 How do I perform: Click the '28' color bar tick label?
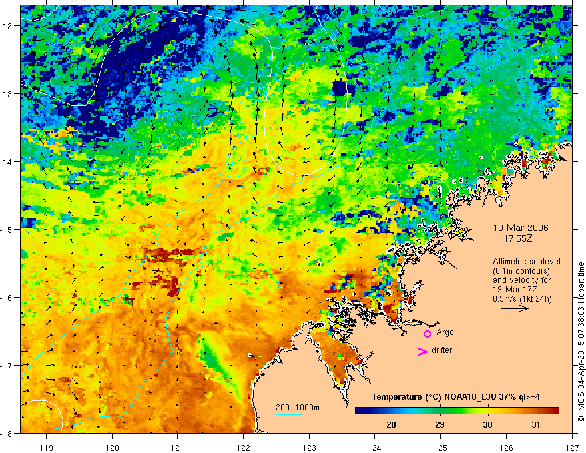point(391,424)
